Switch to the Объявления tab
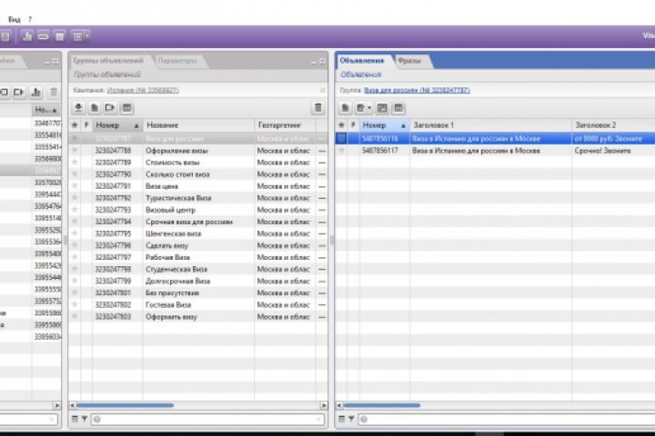The height and width of the screenshot is (436, 655). [x=362, y=61]
